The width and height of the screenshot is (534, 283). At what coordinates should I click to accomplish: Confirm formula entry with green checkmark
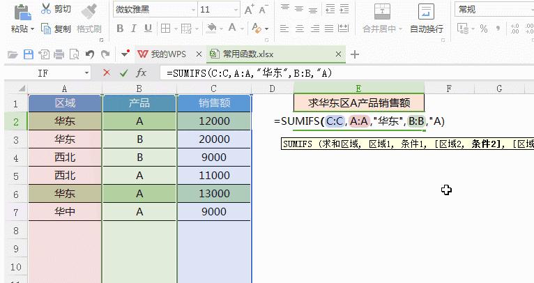click(123, 73)
